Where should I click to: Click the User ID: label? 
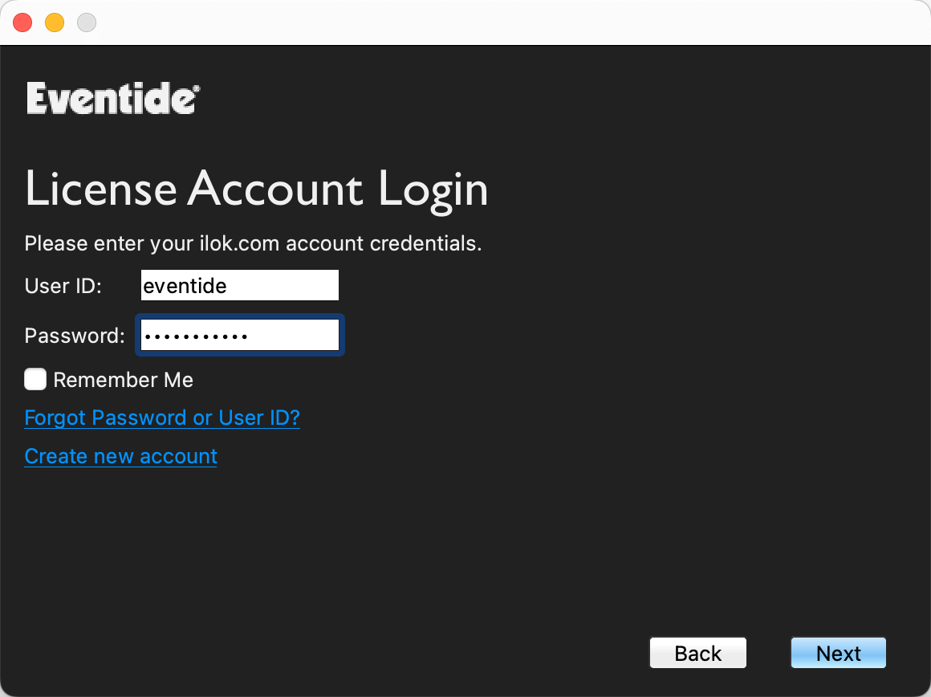(63, 286)
